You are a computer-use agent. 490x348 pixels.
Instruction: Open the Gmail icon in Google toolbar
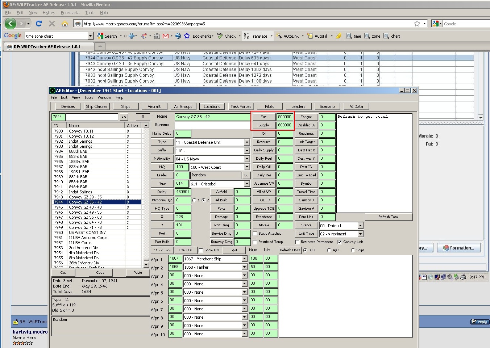pyautogui.click(x=166, y=36)
